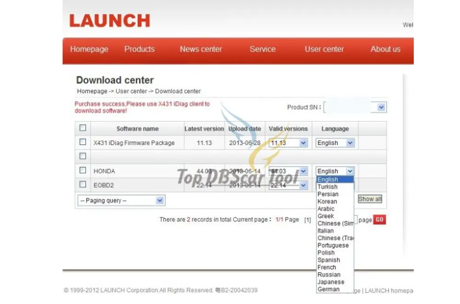Image resolution: width=460 pixels, height=304 pixels.
Task: Open the Products menu item
Action: point(139,49)
